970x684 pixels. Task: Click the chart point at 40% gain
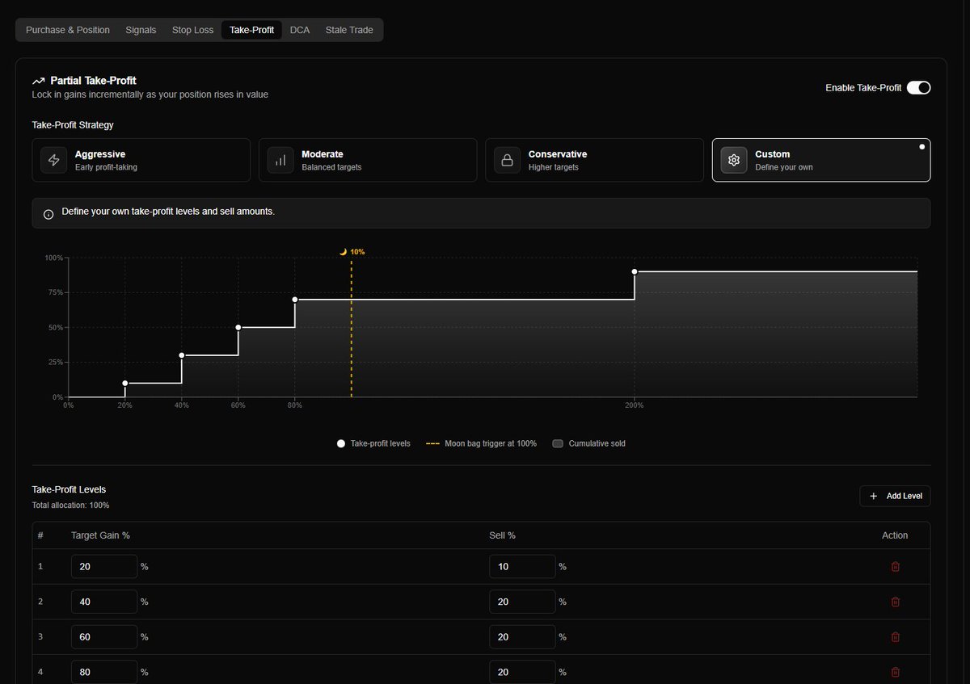pyautogui.click(x=182, y=355)
